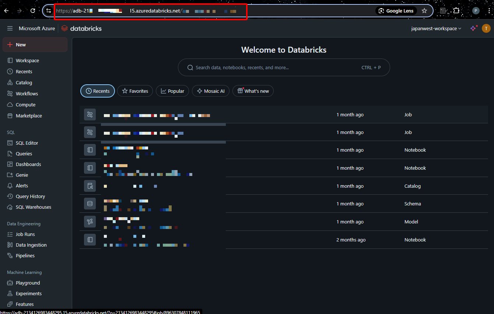Focus the Search data, notebooks, recents field
Screen dimensions: 494x314
pos(284,67)
